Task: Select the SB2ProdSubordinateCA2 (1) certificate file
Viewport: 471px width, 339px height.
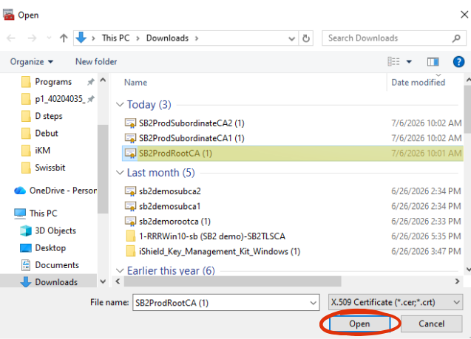Action: (185, 123)
